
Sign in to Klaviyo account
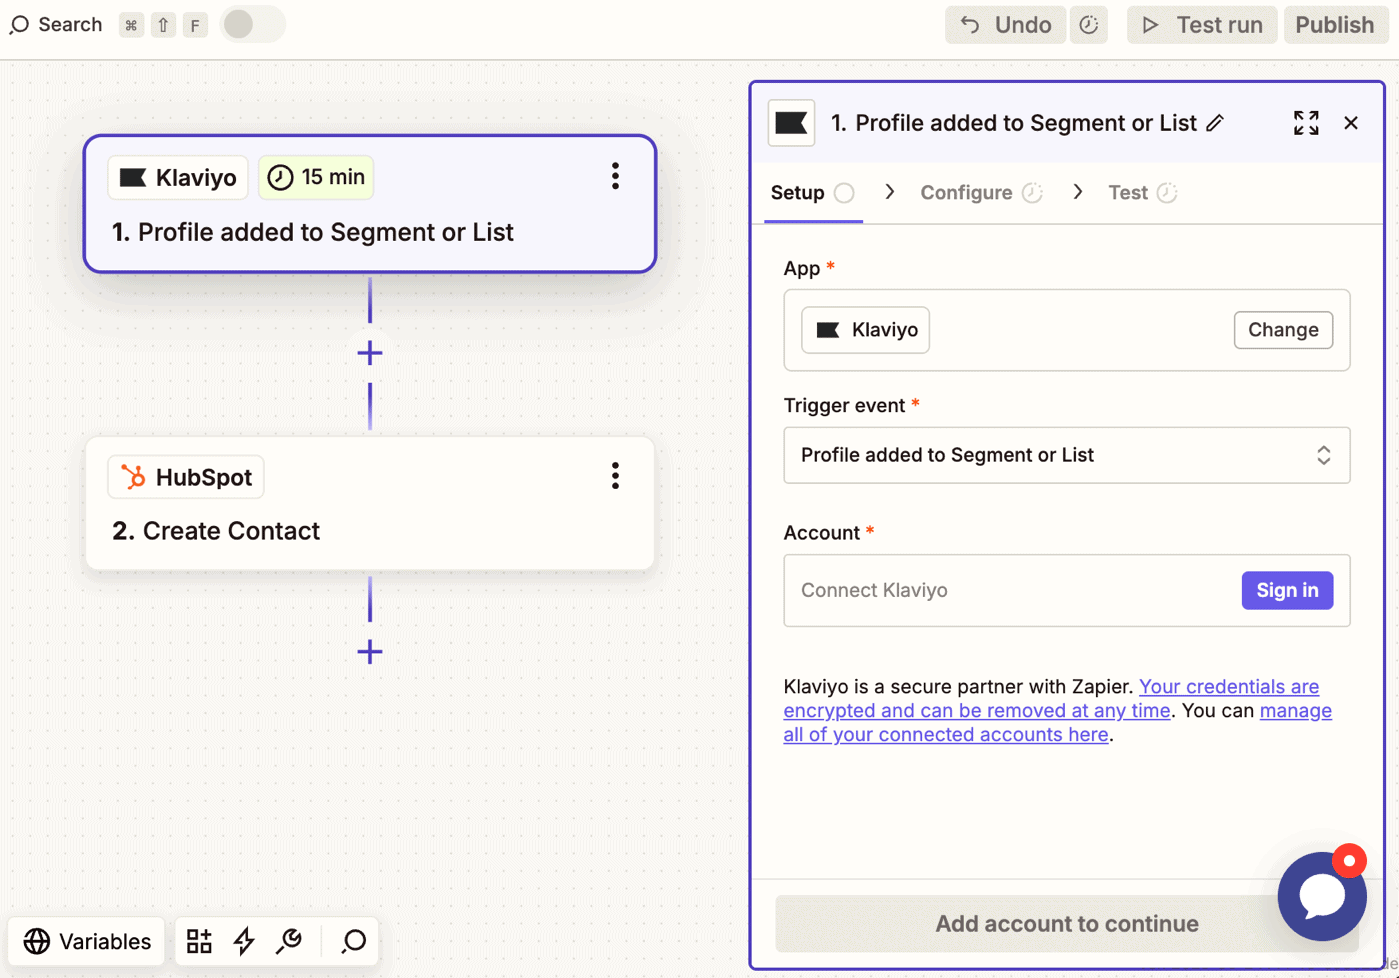pyautogui.click(x=1287, y=590)
